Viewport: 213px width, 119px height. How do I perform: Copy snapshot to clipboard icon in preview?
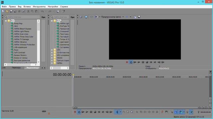pyautogui.click(x=135, y=17)
